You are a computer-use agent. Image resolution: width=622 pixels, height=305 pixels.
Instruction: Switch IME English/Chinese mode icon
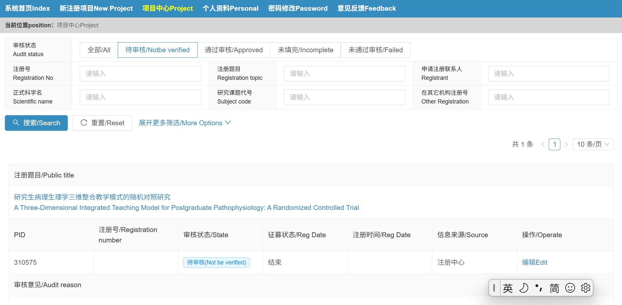click(x=508, y=288)
